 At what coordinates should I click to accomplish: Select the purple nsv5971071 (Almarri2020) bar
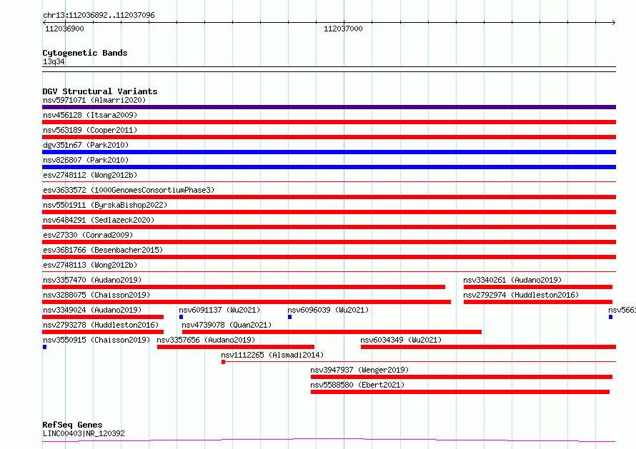(x=329, y=107)
